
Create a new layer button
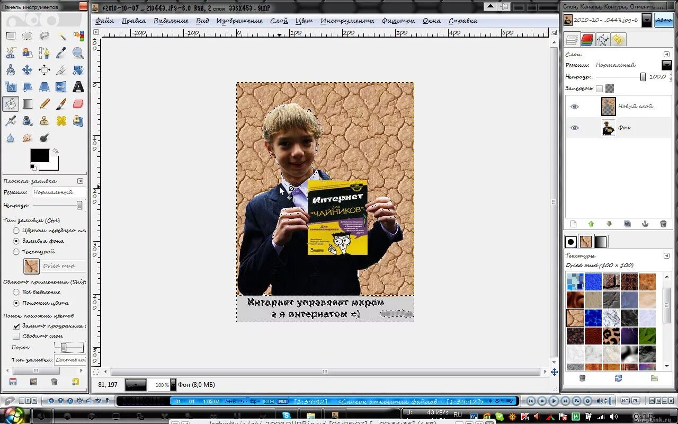pyautogui.click(x=573, y=224)
